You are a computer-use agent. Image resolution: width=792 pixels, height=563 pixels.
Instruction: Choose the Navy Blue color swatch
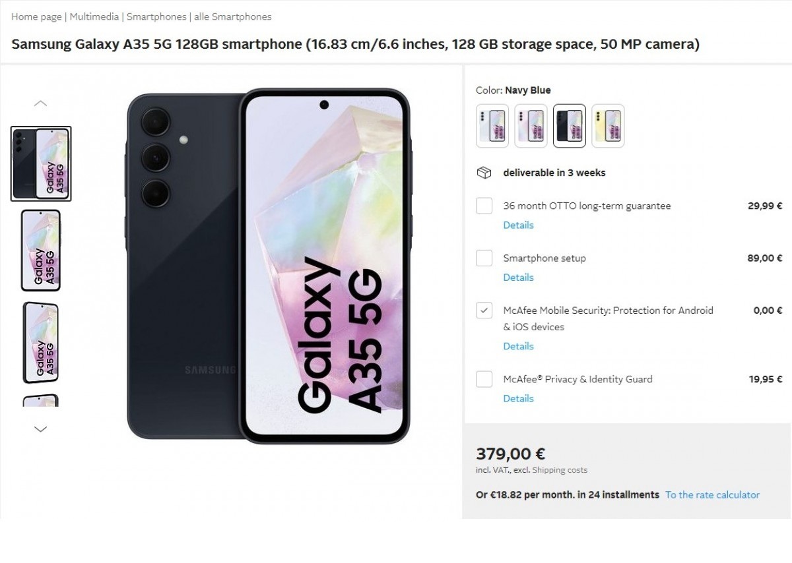click(x=570, y=125)
